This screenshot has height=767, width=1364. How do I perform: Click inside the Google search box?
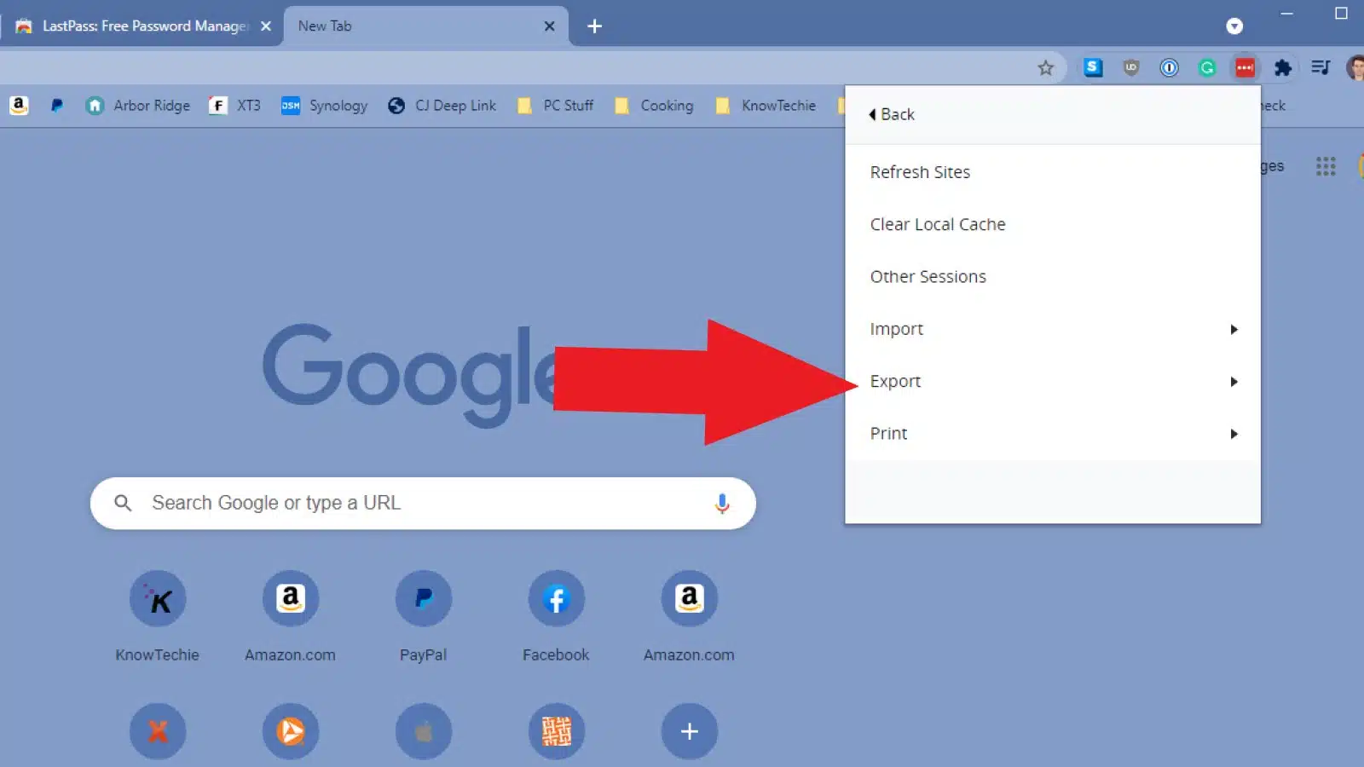[x=384, y=503]
